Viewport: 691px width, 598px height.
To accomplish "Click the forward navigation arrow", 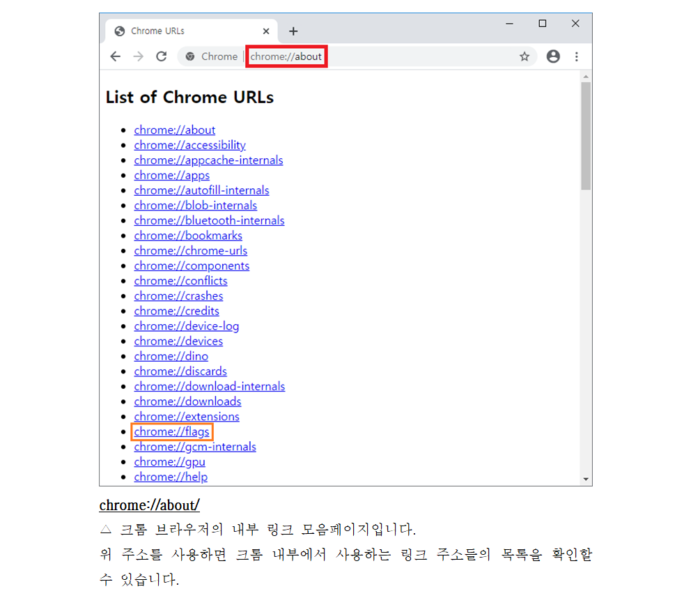I will (139, 56).
